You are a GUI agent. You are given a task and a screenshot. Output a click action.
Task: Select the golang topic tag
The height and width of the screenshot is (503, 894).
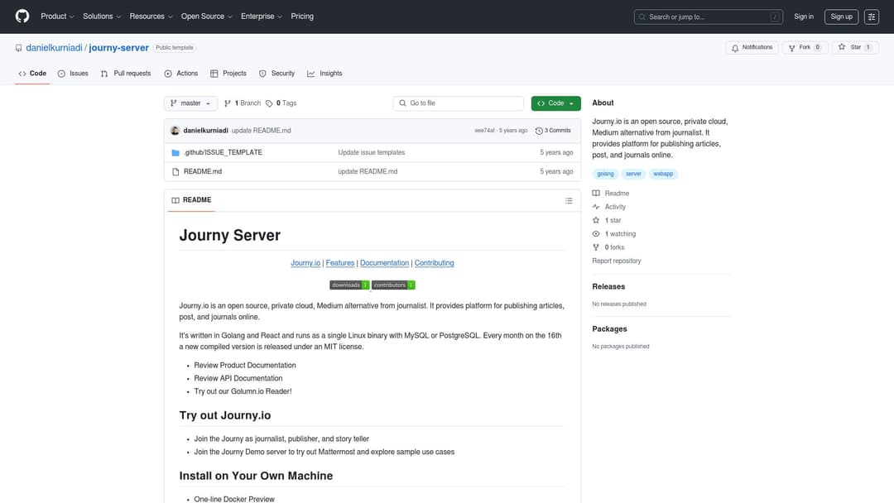tap(605, 174)
